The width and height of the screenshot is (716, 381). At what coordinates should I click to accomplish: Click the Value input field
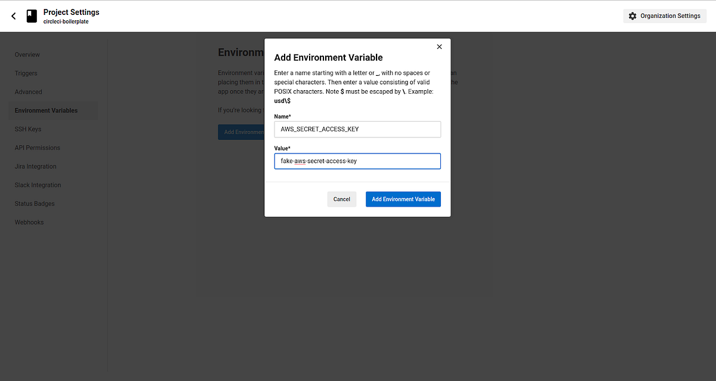tap(357, 161)
